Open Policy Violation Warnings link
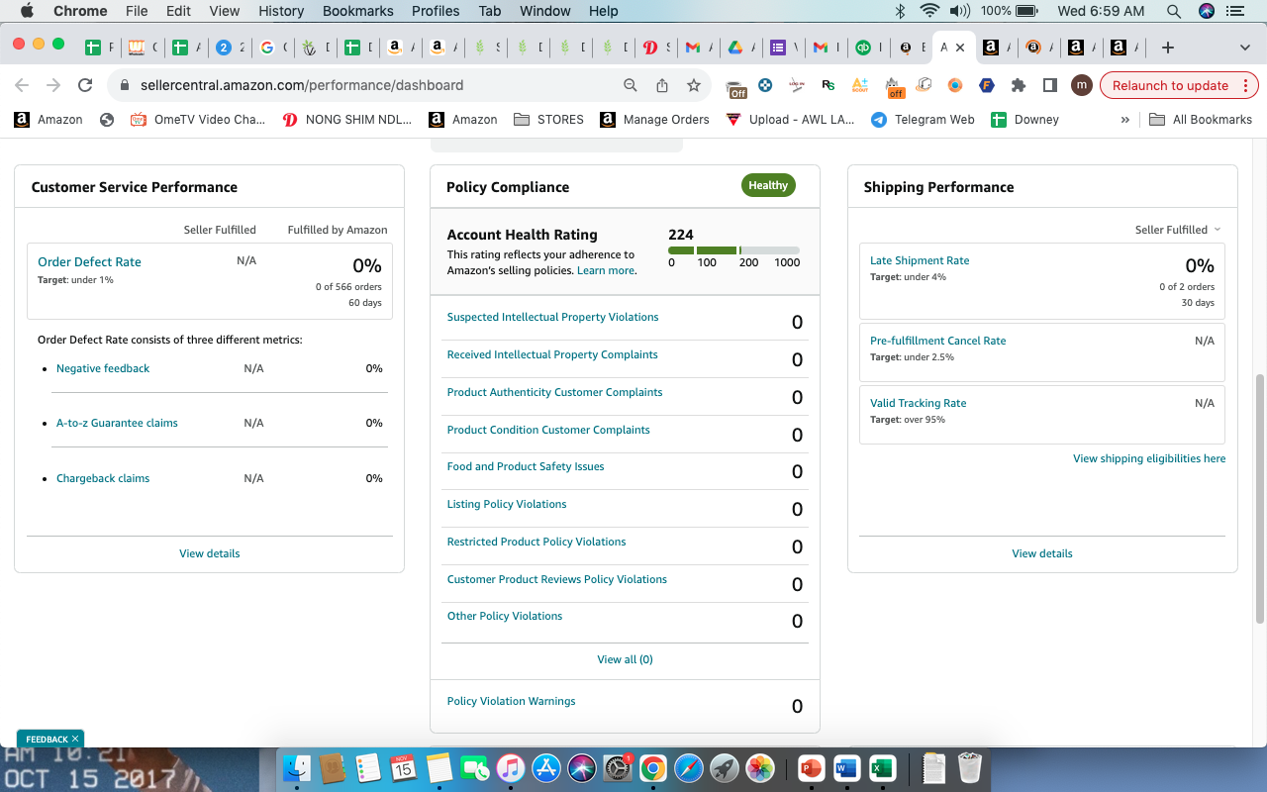 [x=511, y=701]
